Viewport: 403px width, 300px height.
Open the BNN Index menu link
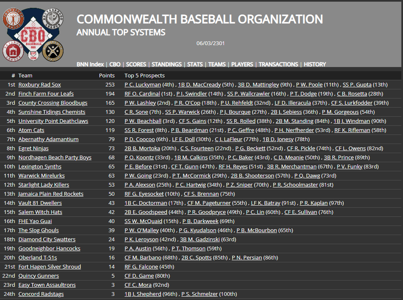[x=90, y=65]
